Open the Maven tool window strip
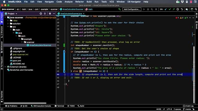This screenshot has width=198, height=111. (x=196, y=25)
